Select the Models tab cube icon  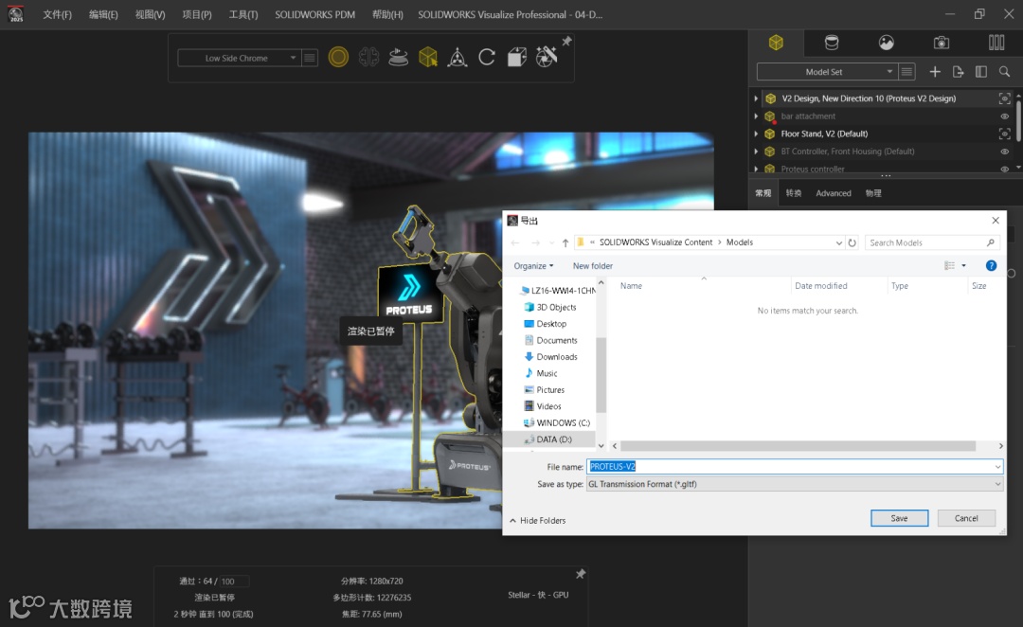point(776,43)
